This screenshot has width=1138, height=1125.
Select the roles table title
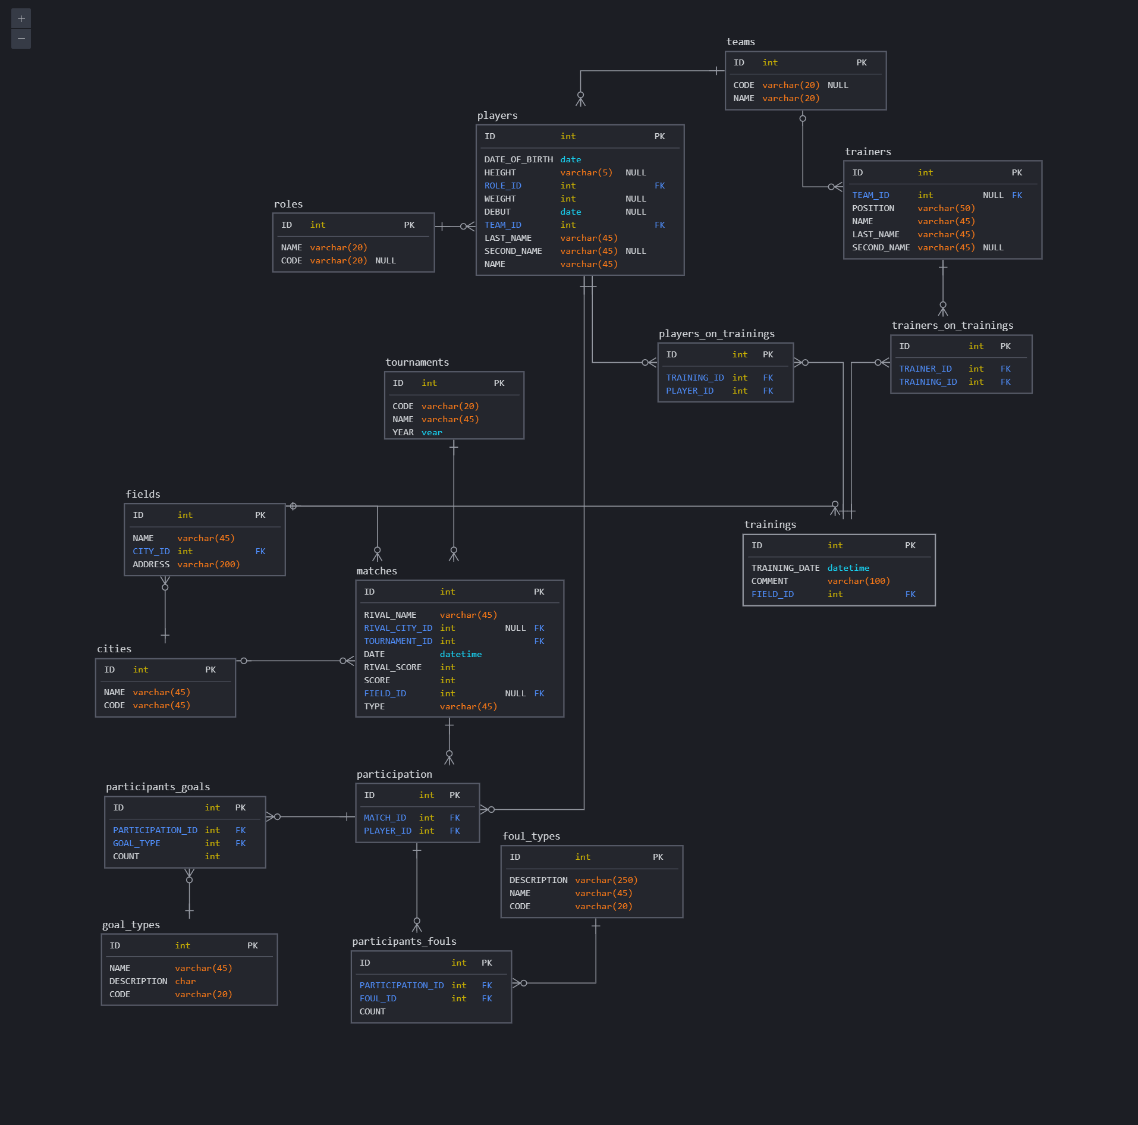click(x=288, y=204)
